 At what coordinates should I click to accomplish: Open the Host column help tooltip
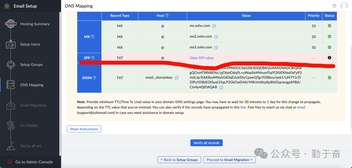tap(167, 15)
